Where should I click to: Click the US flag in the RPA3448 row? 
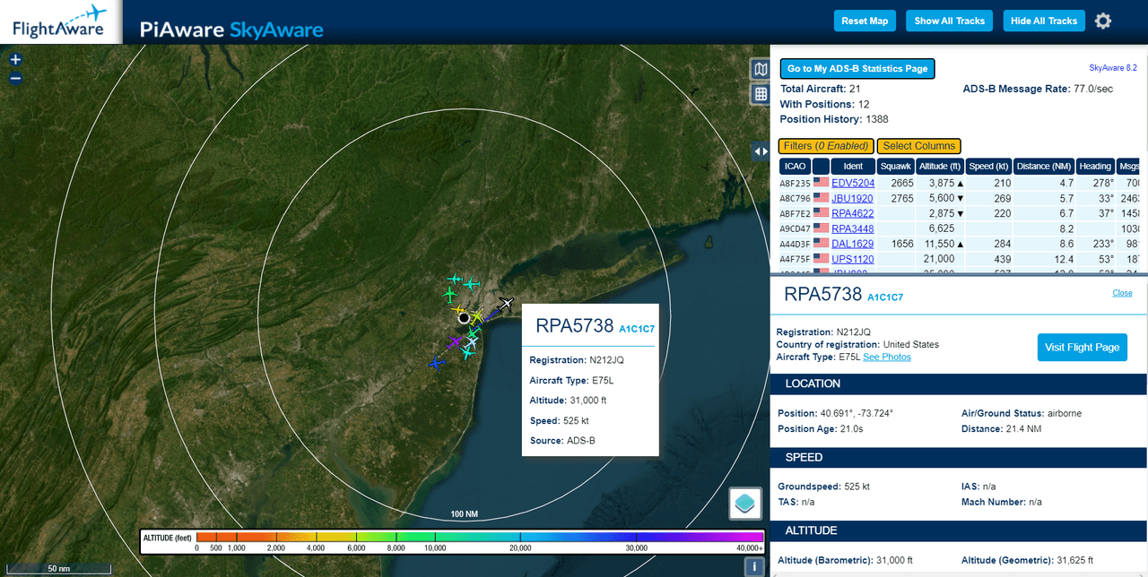point(821,228)
